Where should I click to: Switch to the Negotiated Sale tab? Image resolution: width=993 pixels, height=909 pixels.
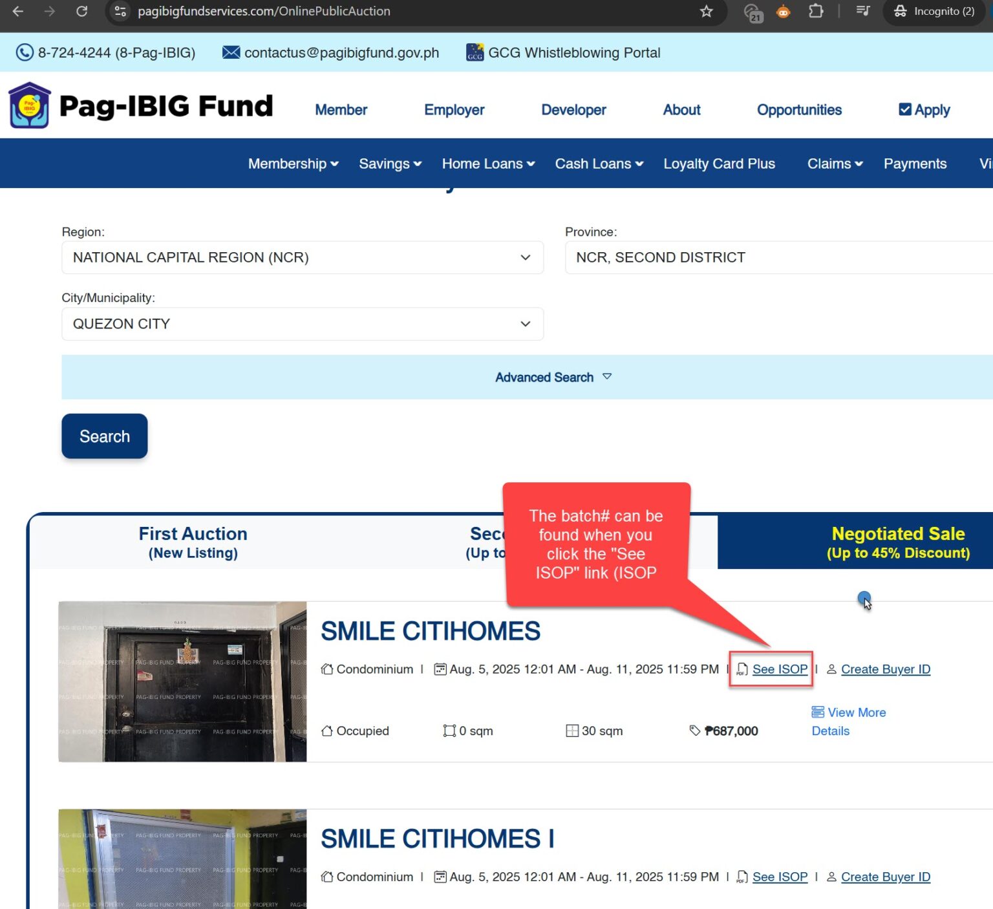898,542
